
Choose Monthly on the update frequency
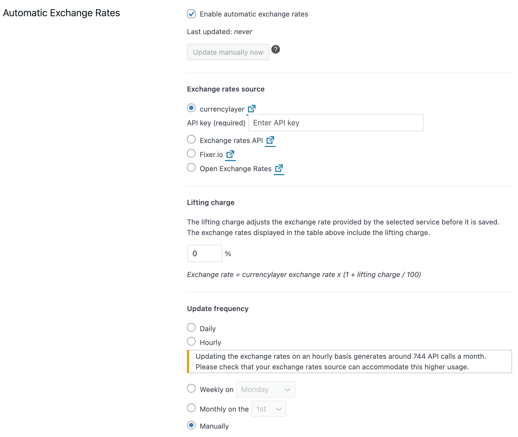coord(191,408)
